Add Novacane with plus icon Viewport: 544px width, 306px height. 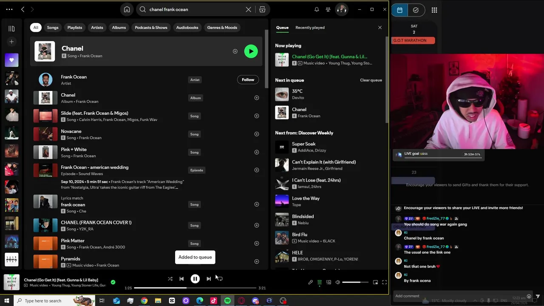[256, 134]
